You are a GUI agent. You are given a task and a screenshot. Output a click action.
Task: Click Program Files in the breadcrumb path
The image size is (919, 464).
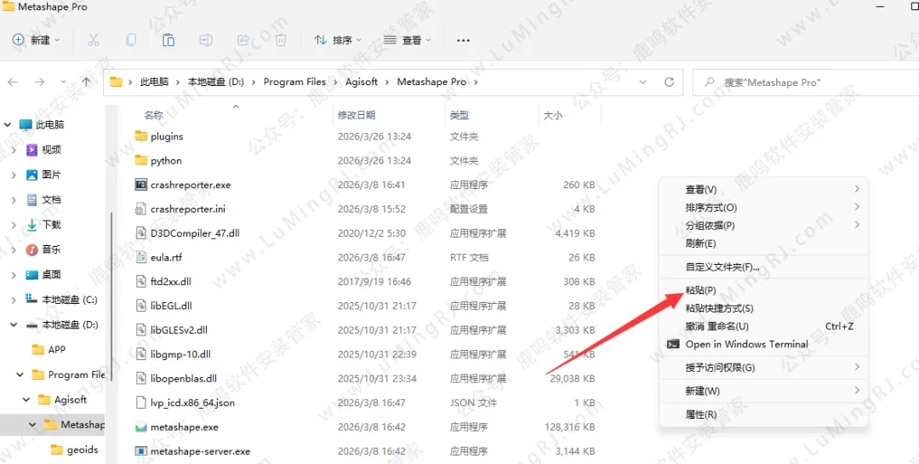point(294,82)
